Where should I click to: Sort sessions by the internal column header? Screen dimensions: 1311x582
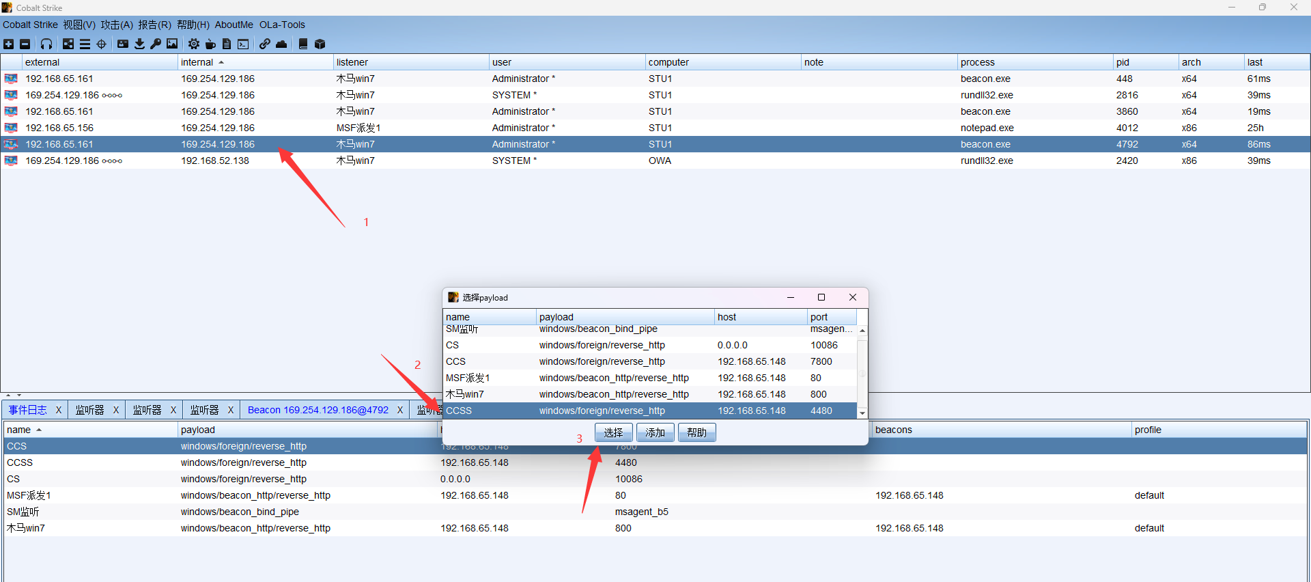click(x=197, y=62)
